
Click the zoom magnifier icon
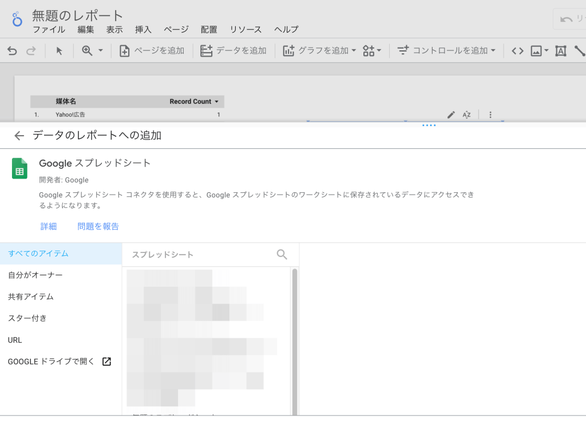pyautogui.click(x=87, y=50)
